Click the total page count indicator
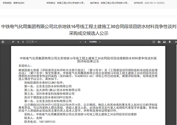This screenshot has height=125, width=177. 36,42
